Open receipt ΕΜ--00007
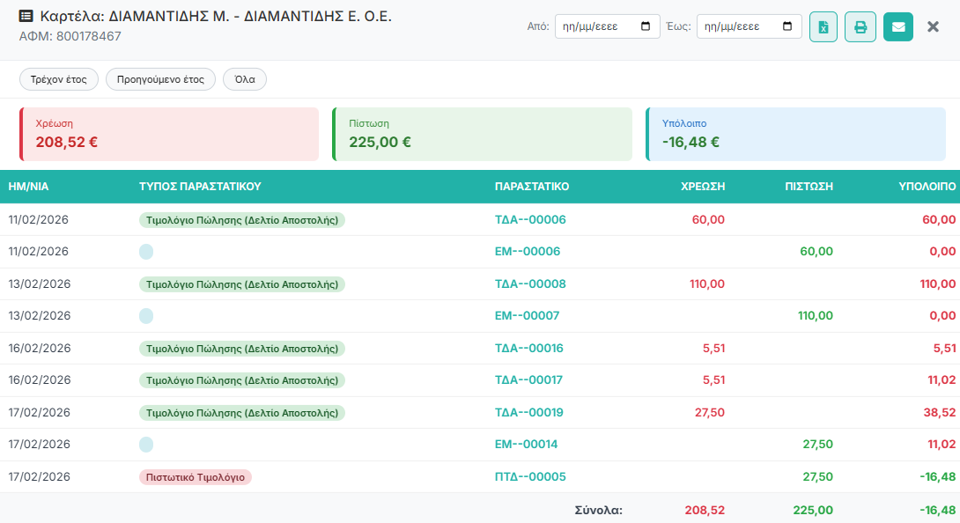960x523 pixels. coord(528,315)
